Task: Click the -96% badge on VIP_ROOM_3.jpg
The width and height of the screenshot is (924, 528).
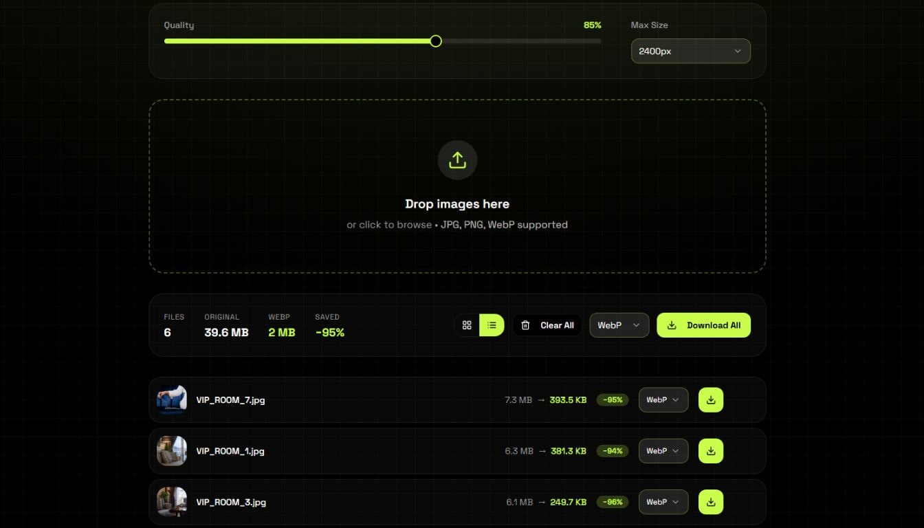Action: (x=612, y=502)
